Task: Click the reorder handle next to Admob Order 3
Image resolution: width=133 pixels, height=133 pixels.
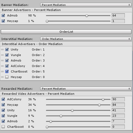Action: pos(2,60)
